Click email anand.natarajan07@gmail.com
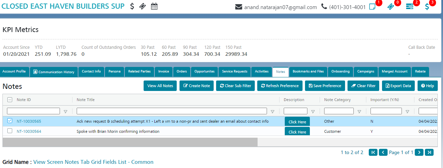This screenshot has height=168, width=443. (281, 7)
